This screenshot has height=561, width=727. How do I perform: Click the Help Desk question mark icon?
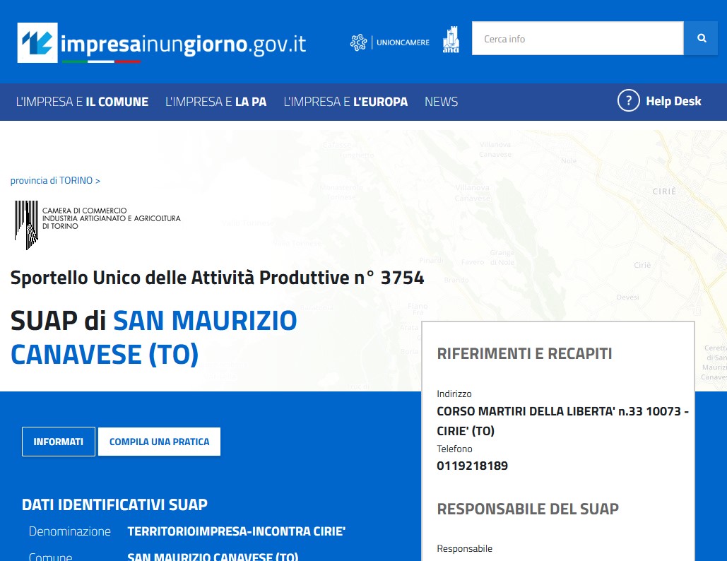pyautogui.click(x=628, y=101)
